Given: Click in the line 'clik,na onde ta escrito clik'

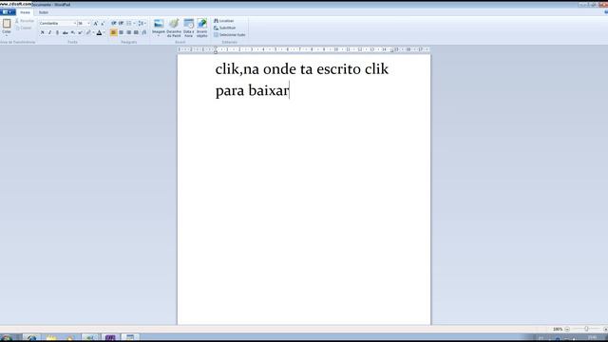Looking at the screenshot, I should 302,69.
